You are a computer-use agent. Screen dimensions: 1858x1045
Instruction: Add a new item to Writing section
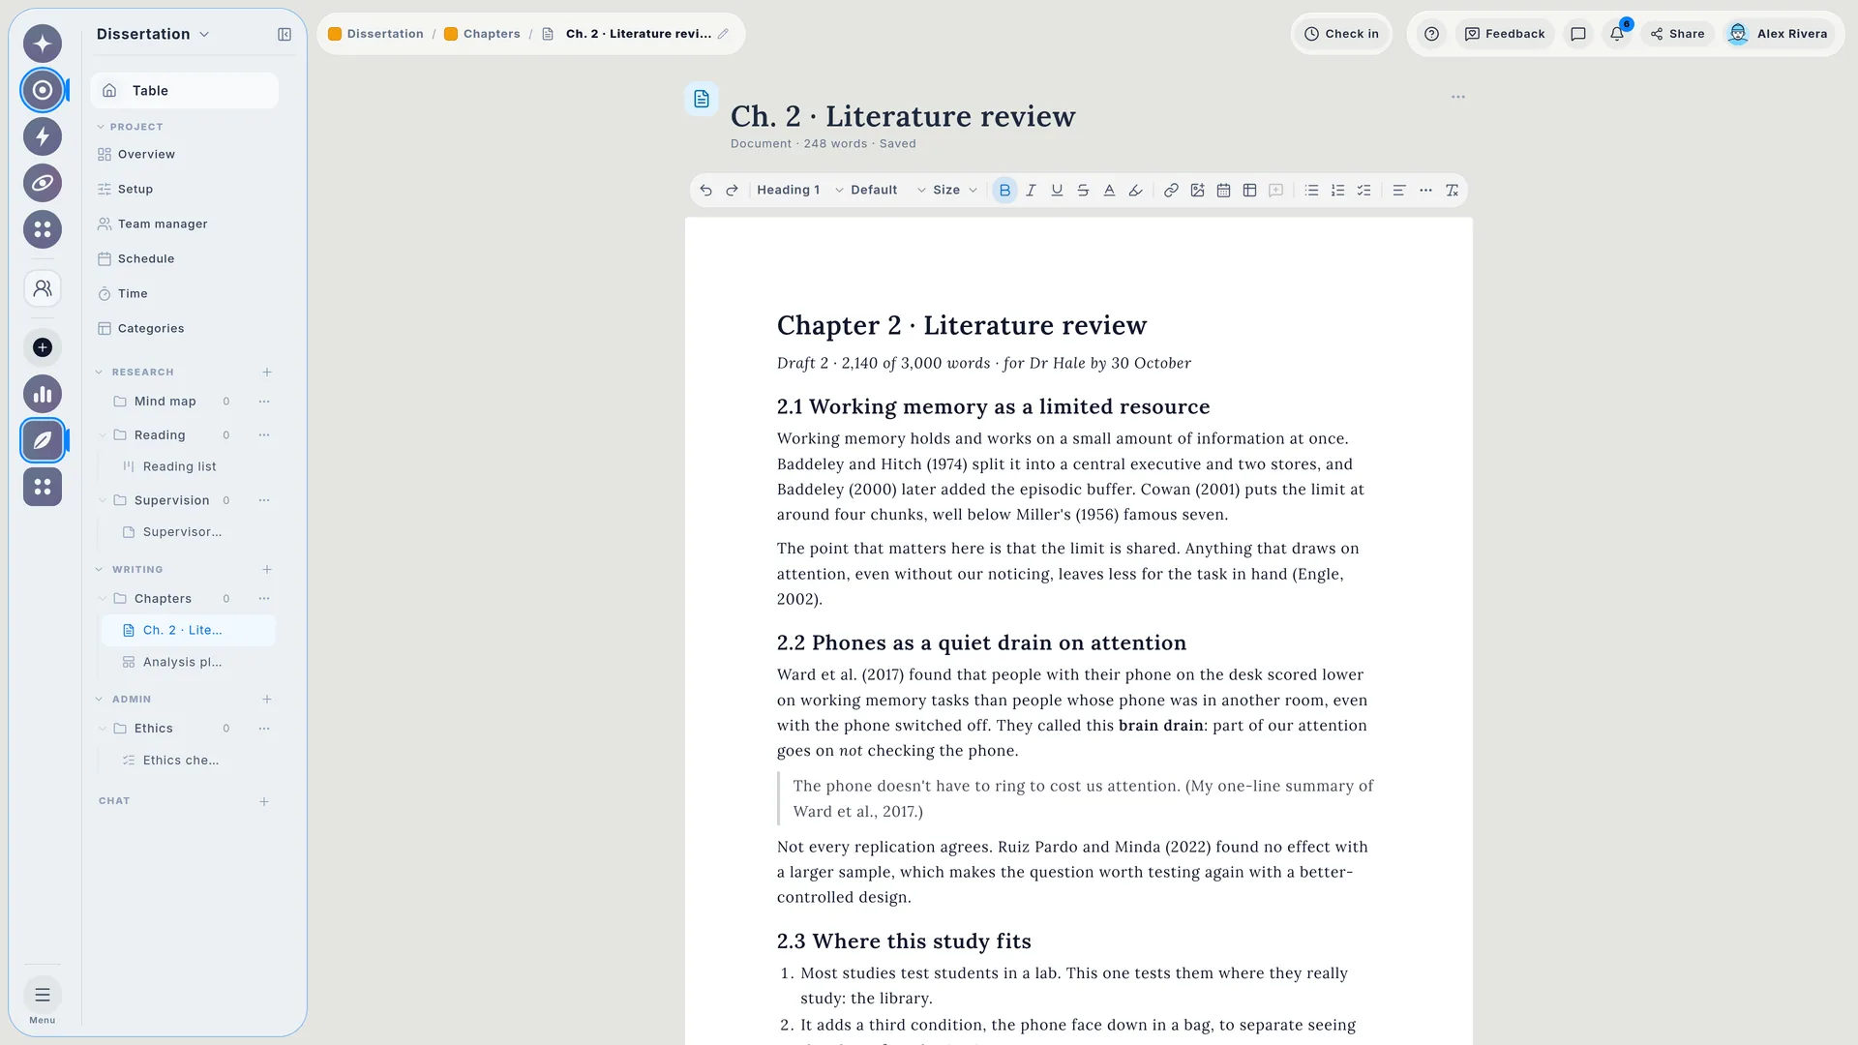pos(267,570)
